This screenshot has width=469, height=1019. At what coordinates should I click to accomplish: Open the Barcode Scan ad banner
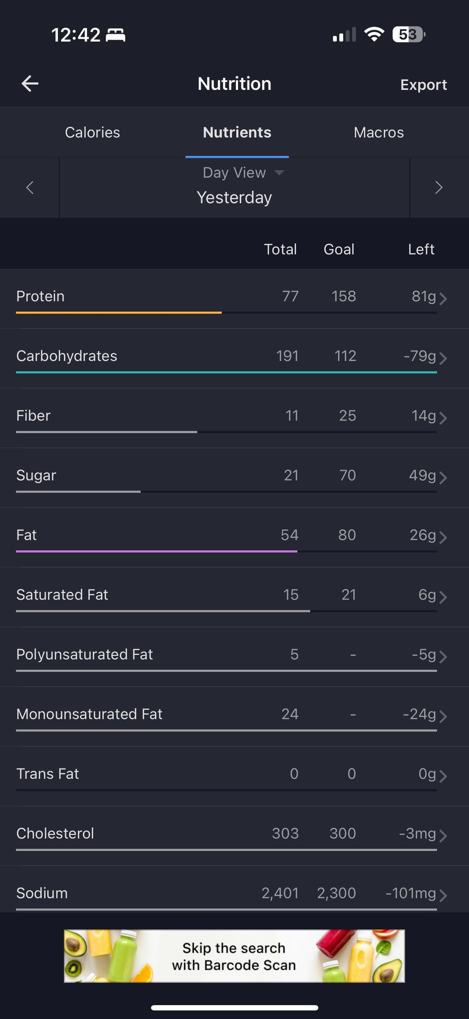point(234,956)
